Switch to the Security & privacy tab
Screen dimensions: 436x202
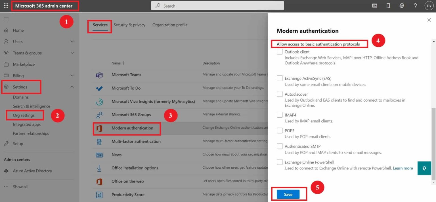[x=129, y=25]
